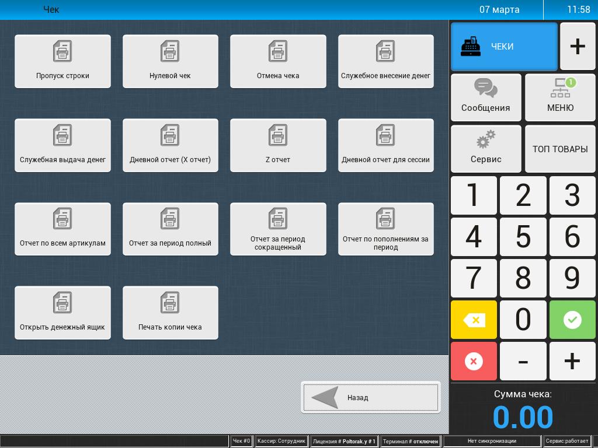
Task: Click the yellow backspace key
Action: point(474,320)
